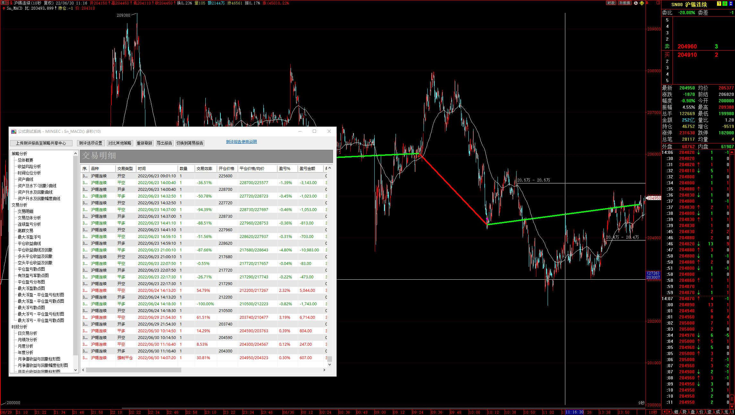Image resolution: width=735 pixels, height=415 pixels.
Task: Switch to the 势 tab at bottom
Action: [x=685, y=412]
